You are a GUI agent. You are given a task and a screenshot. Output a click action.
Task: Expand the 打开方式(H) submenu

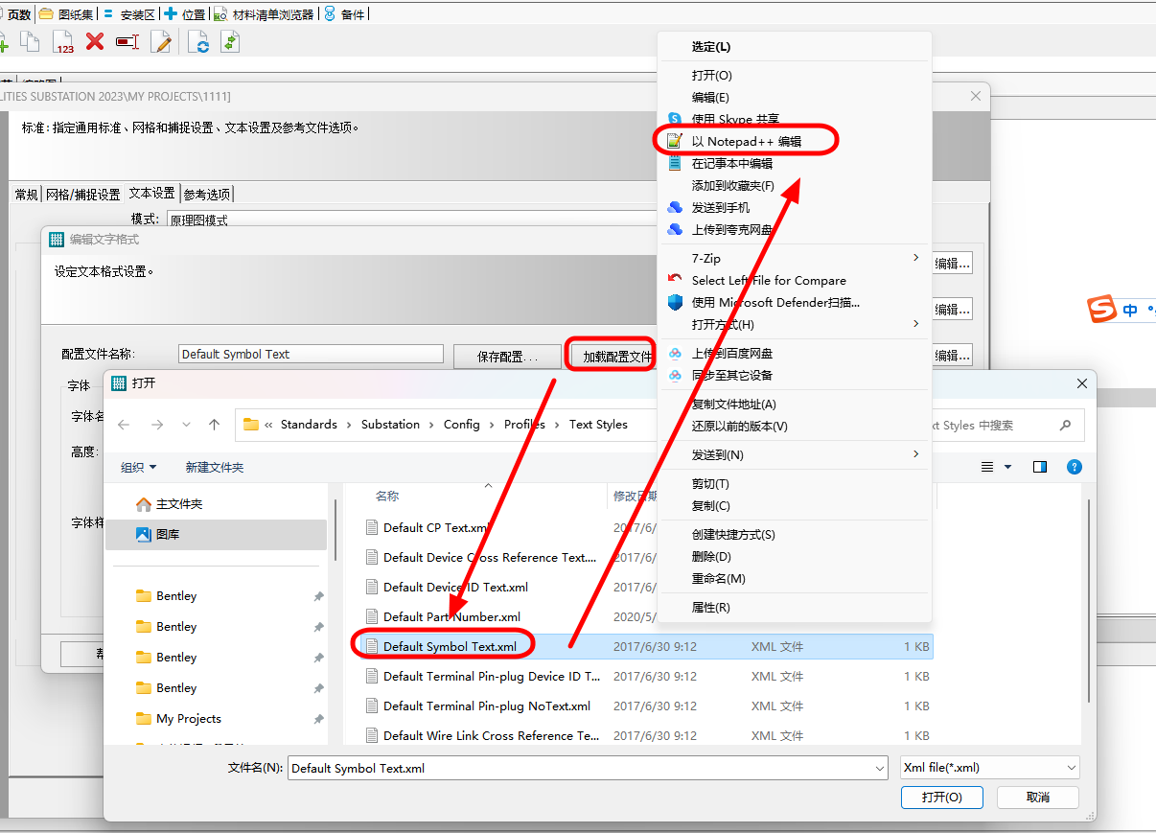796,324
